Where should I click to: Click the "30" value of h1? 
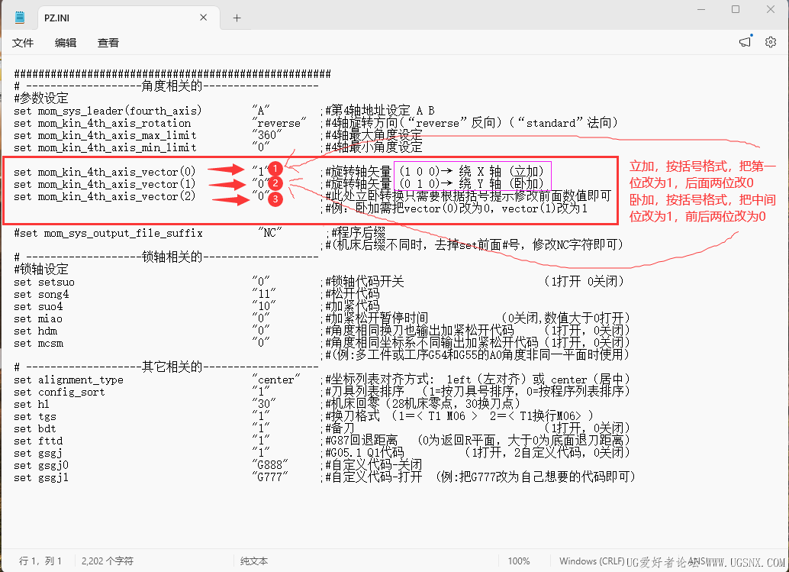tap(264, 403)
